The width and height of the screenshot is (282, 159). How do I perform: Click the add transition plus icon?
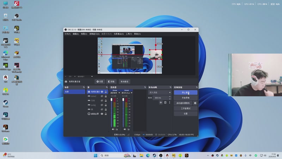[161, 102]
